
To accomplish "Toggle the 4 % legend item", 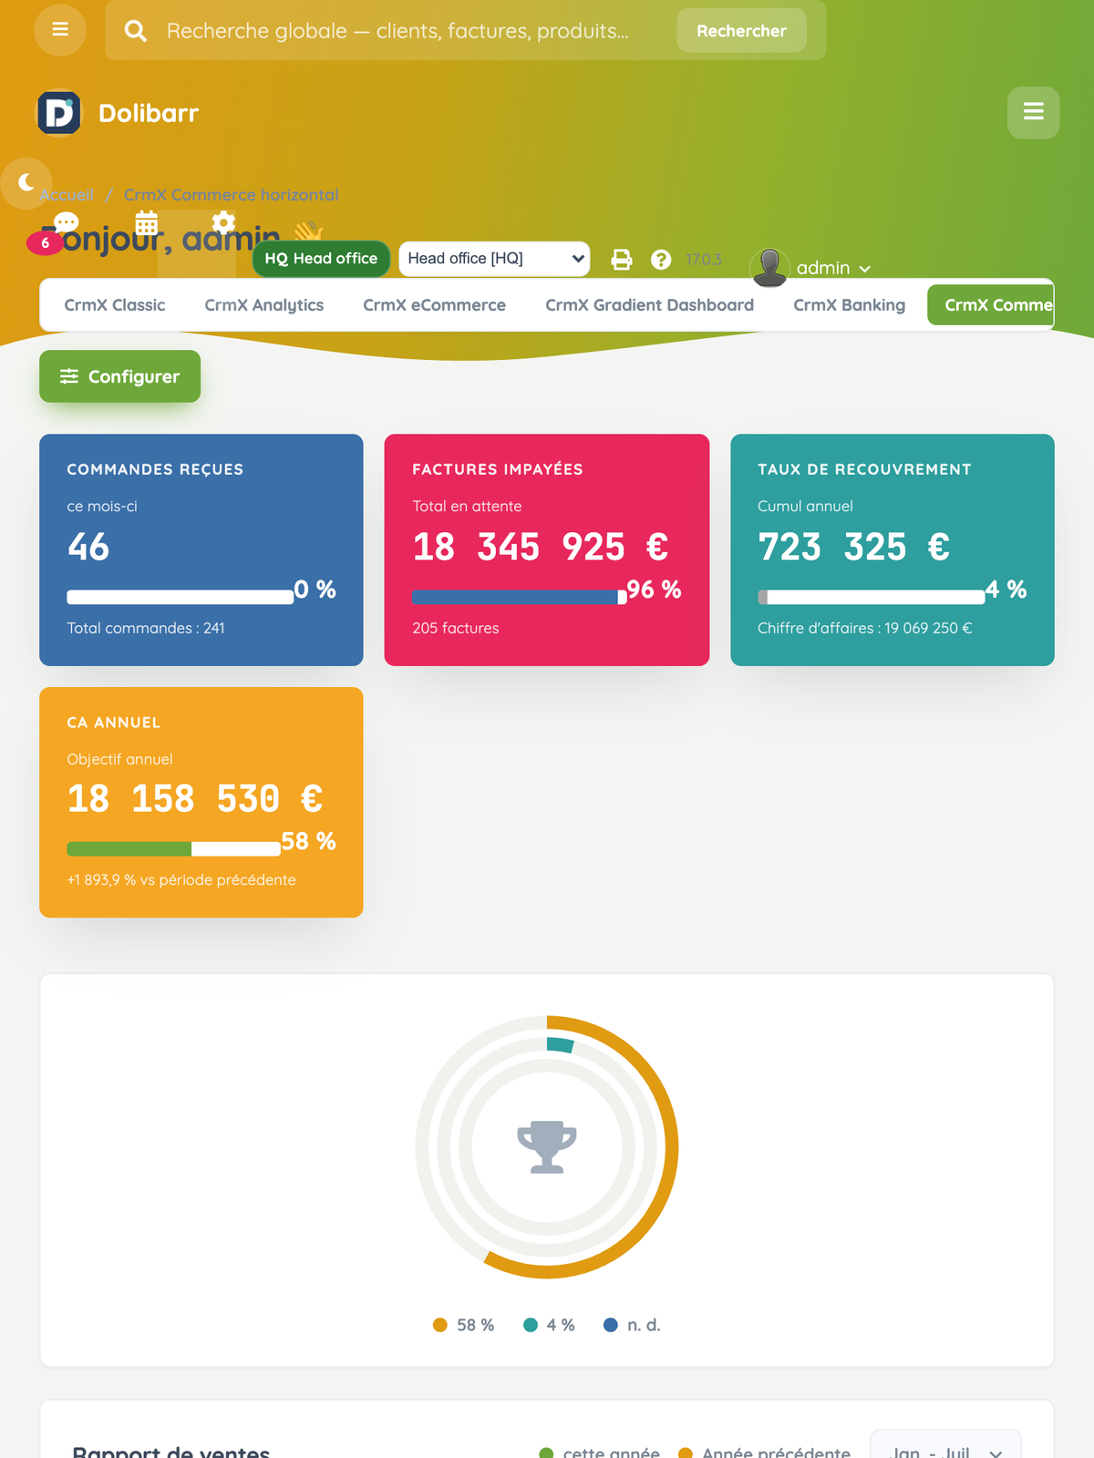I will (x=549, y=1325).
